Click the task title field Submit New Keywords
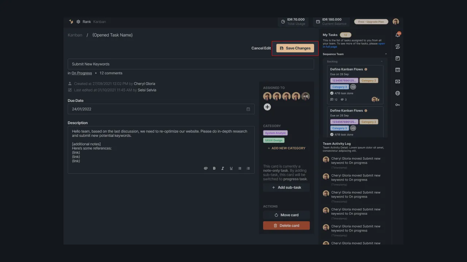 tap(191, 64)
